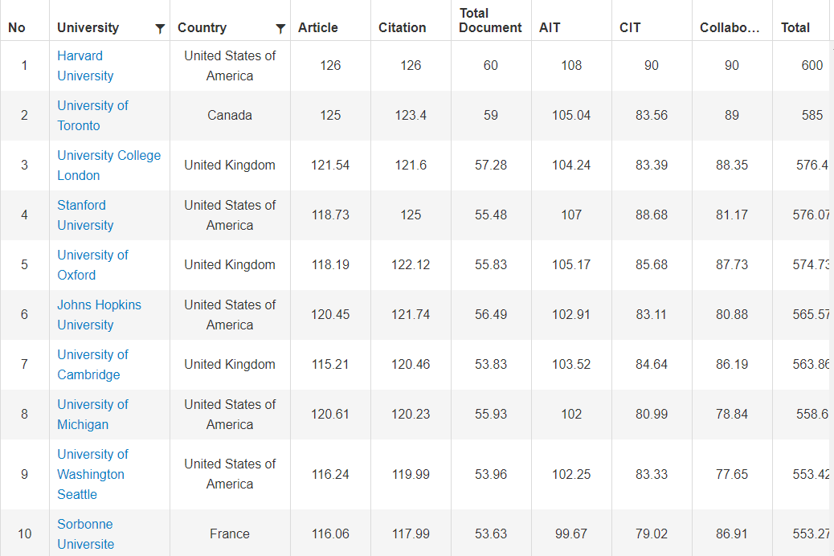Open the University column filter icon
834x556 pixels.
[160, 29]
